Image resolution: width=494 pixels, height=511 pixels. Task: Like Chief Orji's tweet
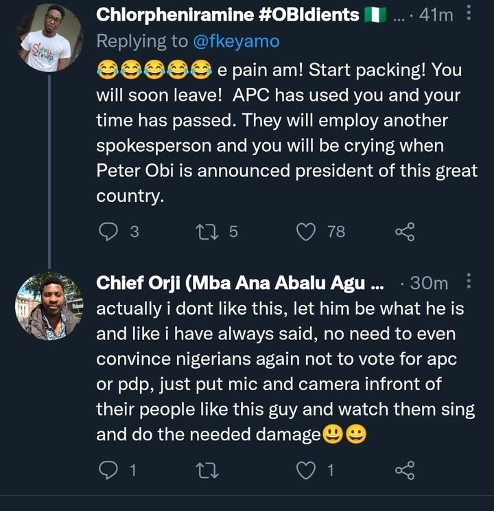pos(305,470)
